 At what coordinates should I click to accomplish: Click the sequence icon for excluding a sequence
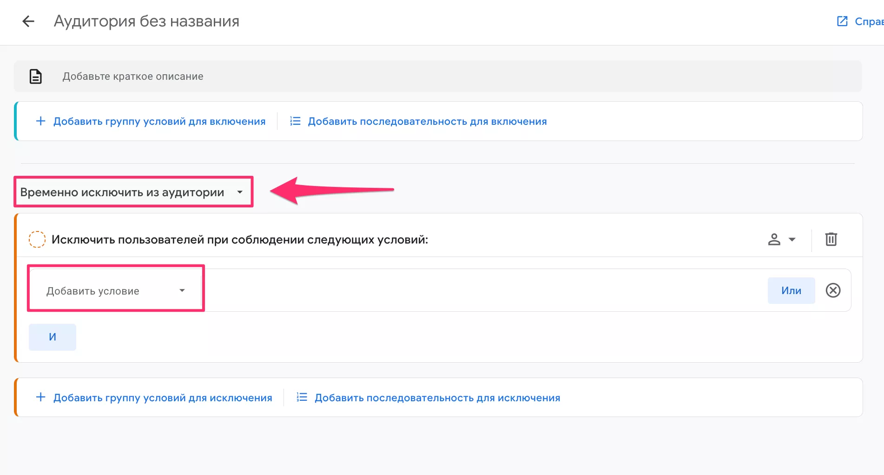[x=302, y=397]
